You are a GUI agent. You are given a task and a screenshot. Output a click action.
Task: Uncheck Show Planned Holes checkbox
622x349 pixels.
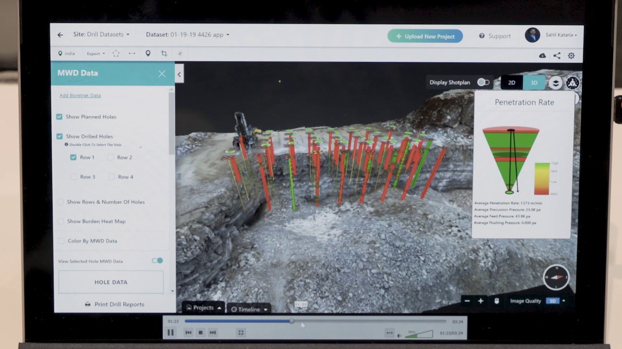click(x=59, y=117)
